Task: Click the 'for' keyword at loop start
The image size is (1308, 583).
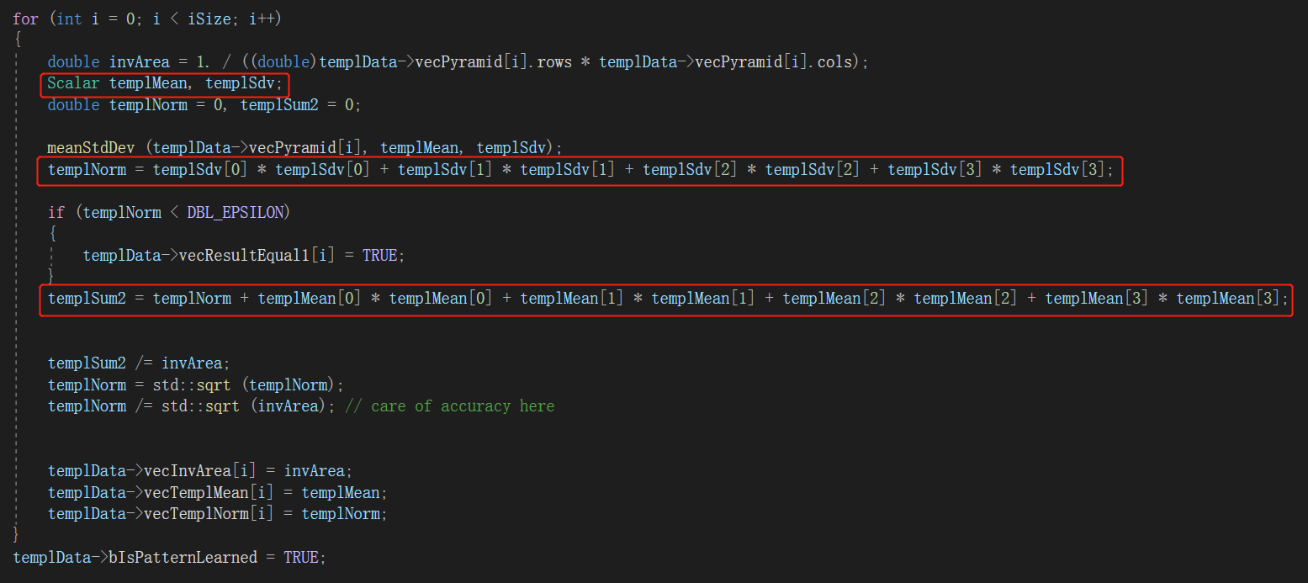Action: click(x=25, y=19)
